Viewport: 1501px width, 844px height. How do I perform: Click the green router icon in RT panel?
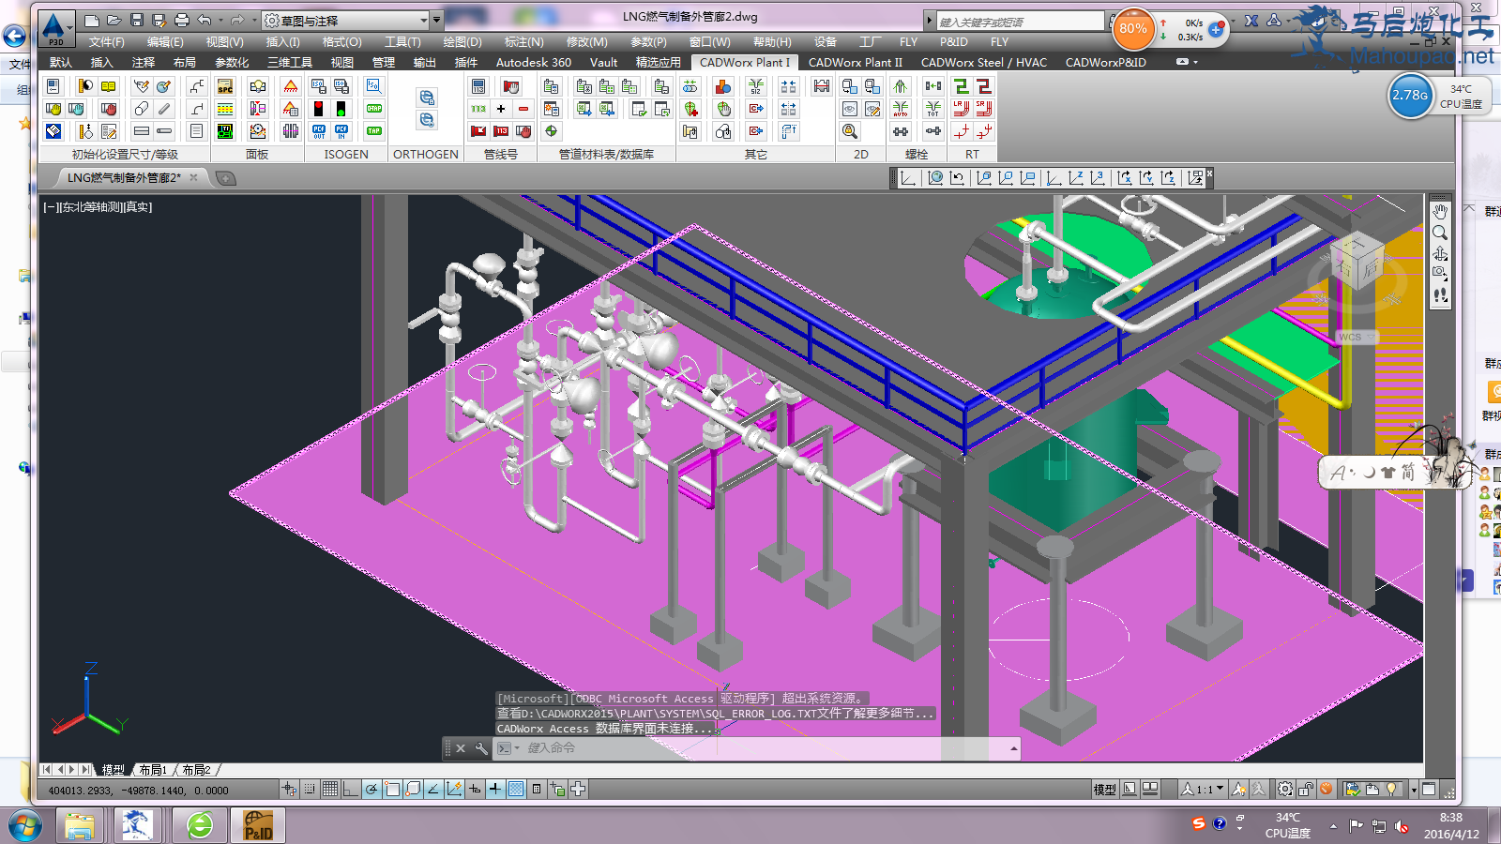[962, 86]
